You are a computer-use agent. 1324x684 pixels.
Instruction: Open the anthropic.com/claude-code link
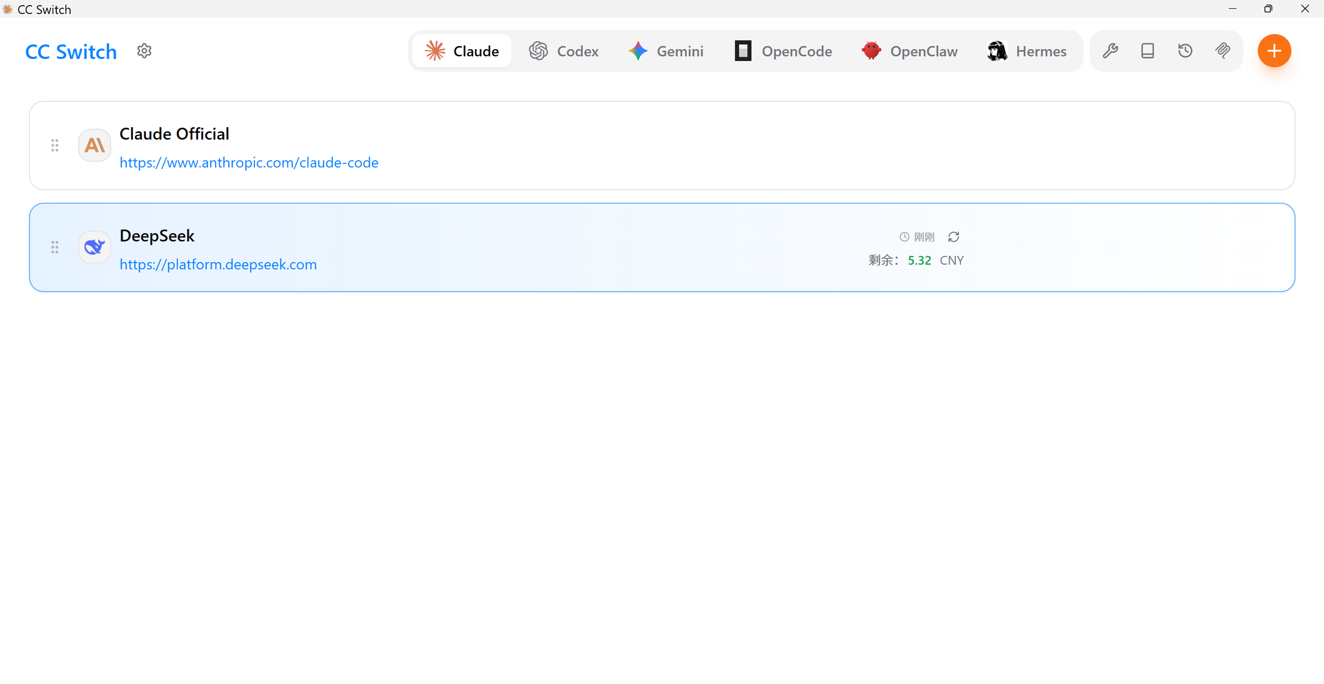tap(249, 162)
